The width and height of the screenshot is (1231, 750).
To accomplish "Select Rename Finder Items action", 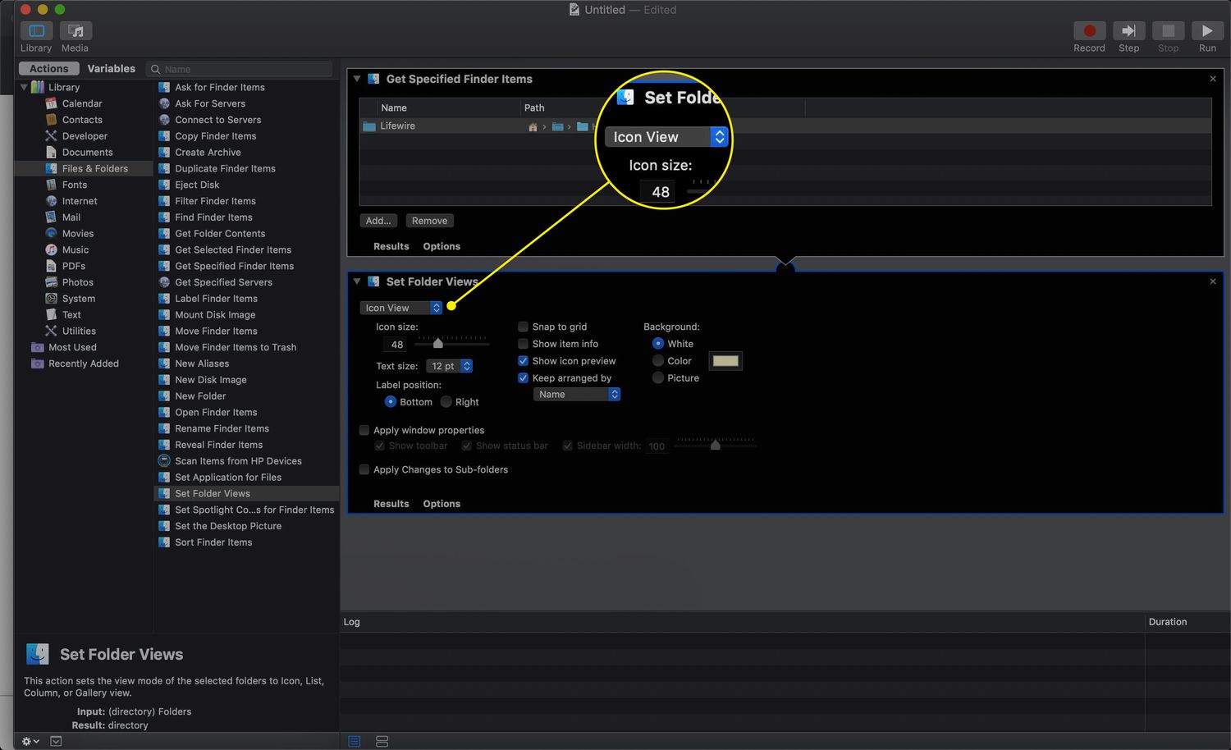I will tap(222, 428).
